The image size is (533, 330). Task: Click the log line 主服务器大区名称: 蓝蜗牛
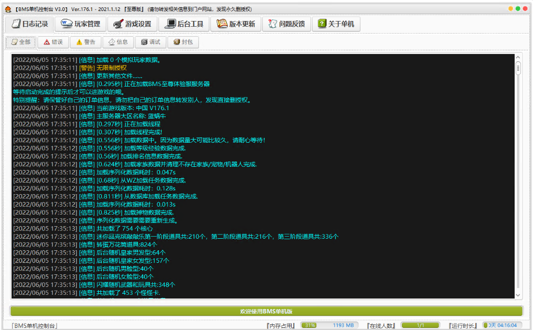[x=89, y=116]
